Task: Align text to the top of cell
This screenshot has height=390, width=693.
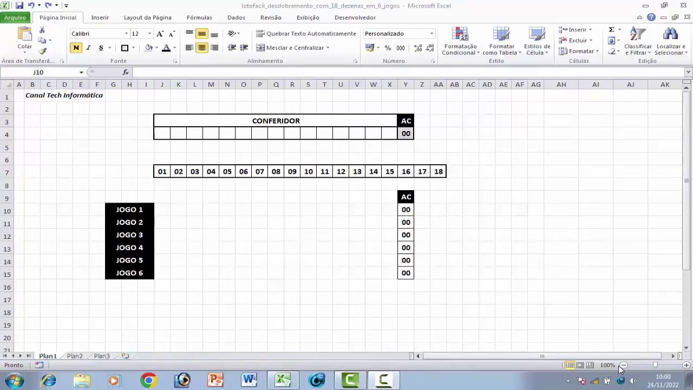Action: (189, 34)
